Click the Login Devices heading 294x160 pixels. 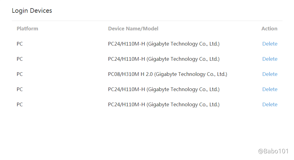point(32,11)
